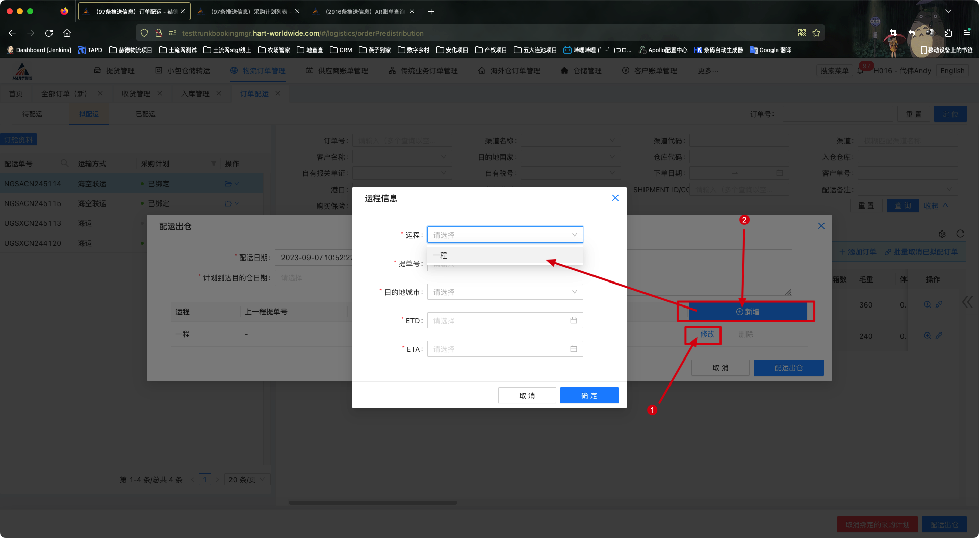Open the browser extensions icon
Image resolution: width=979 pixels, height=538 pixels.
coord(948,33)
